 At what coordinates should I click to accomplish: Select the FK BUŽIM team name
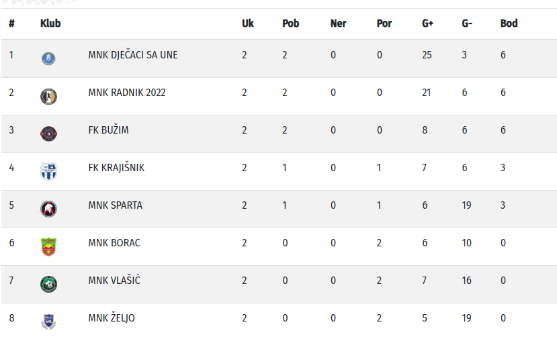tap(108, 130)
